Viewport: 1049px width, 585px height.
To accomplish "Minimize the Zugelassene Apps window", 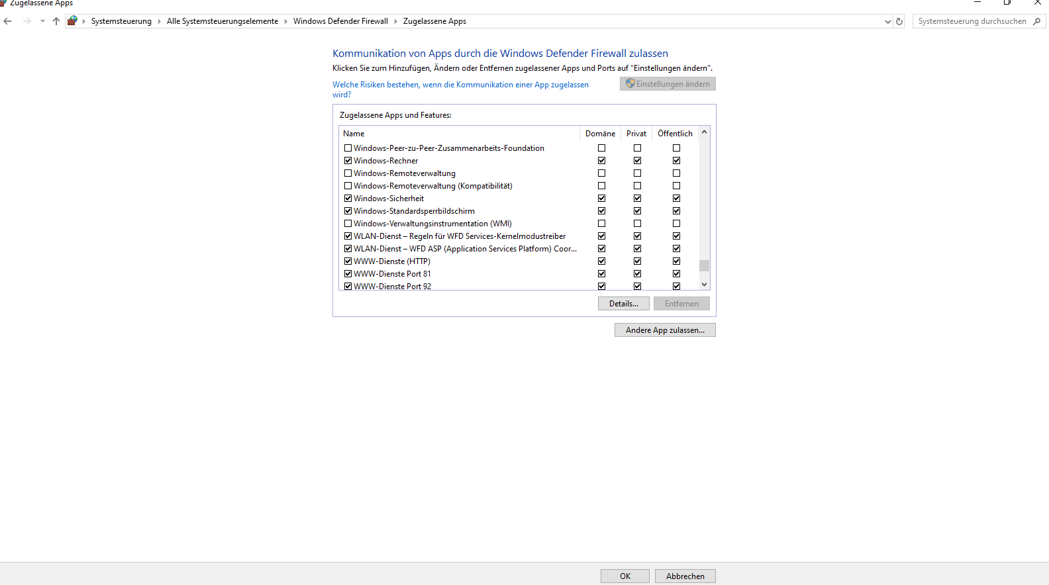I will 977,3.
